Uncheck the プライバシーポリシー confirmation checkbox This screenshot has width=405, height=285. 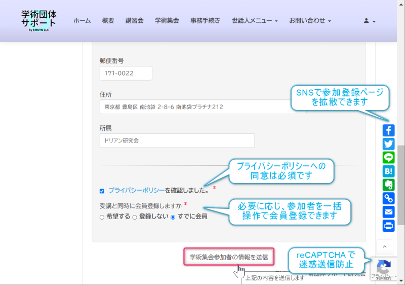click(102, 191)
